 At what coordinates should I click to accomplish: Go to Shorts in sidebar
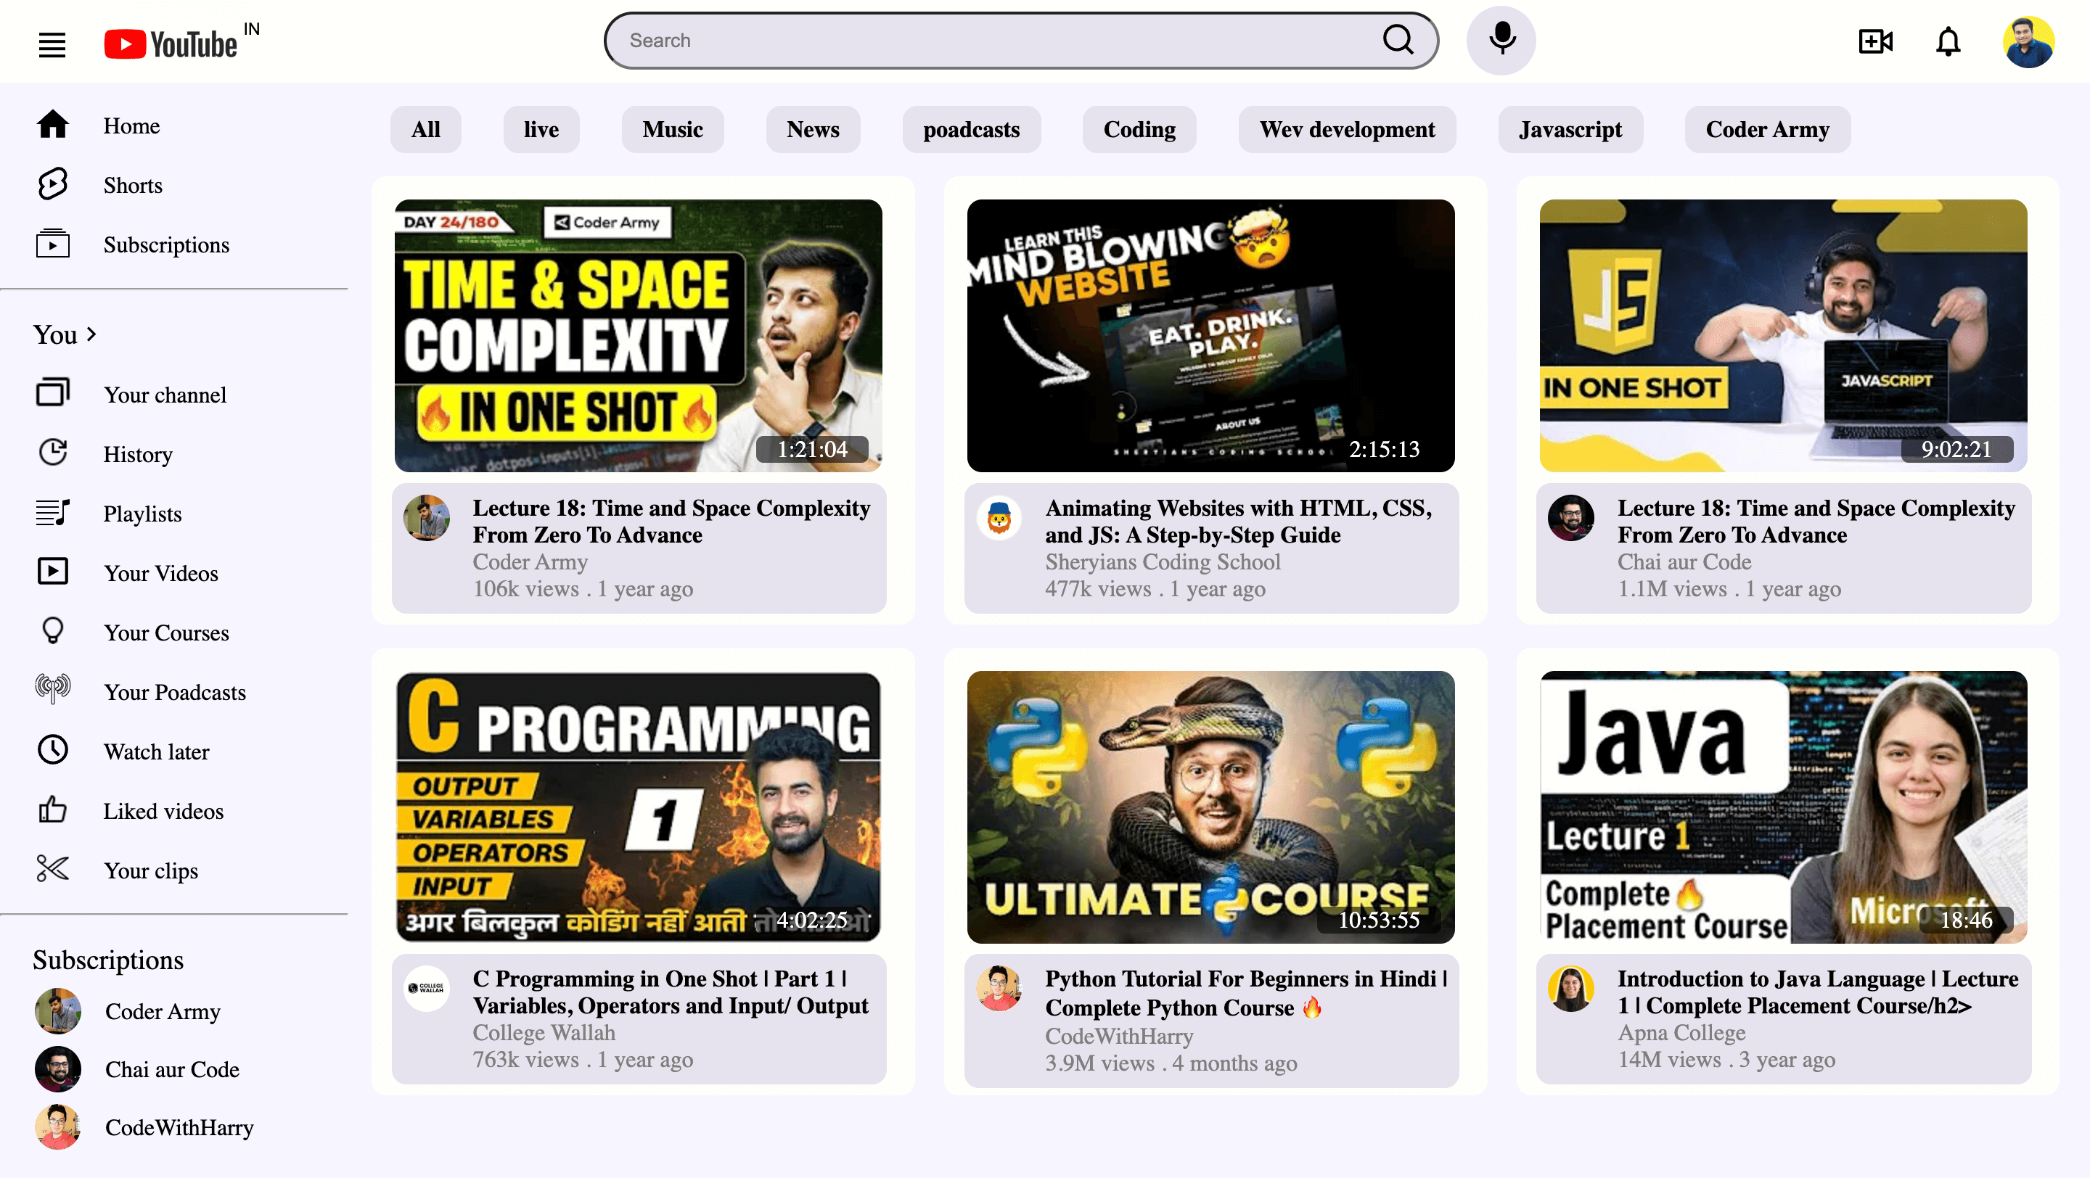(x=133, y=186)
